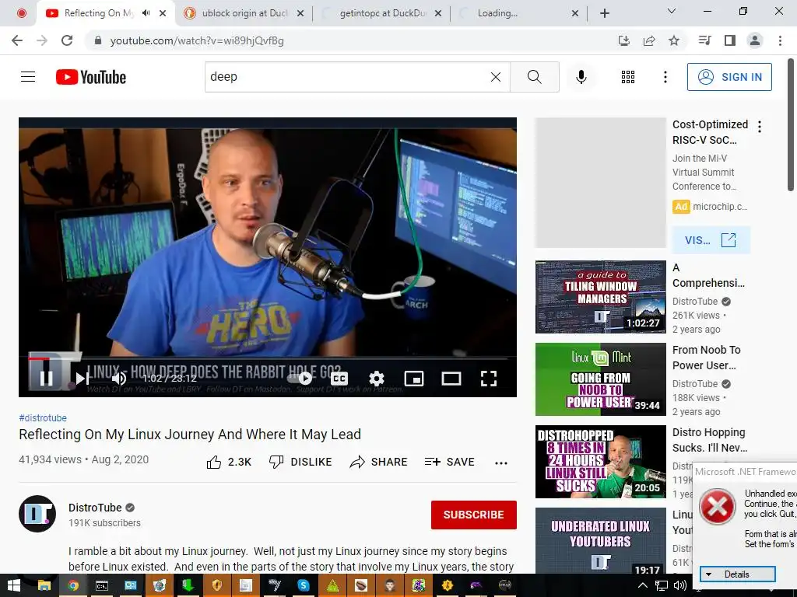Viewport: 797px width, 597px height.
Task: Open File Explorer from taskbar
Action: 44,586
